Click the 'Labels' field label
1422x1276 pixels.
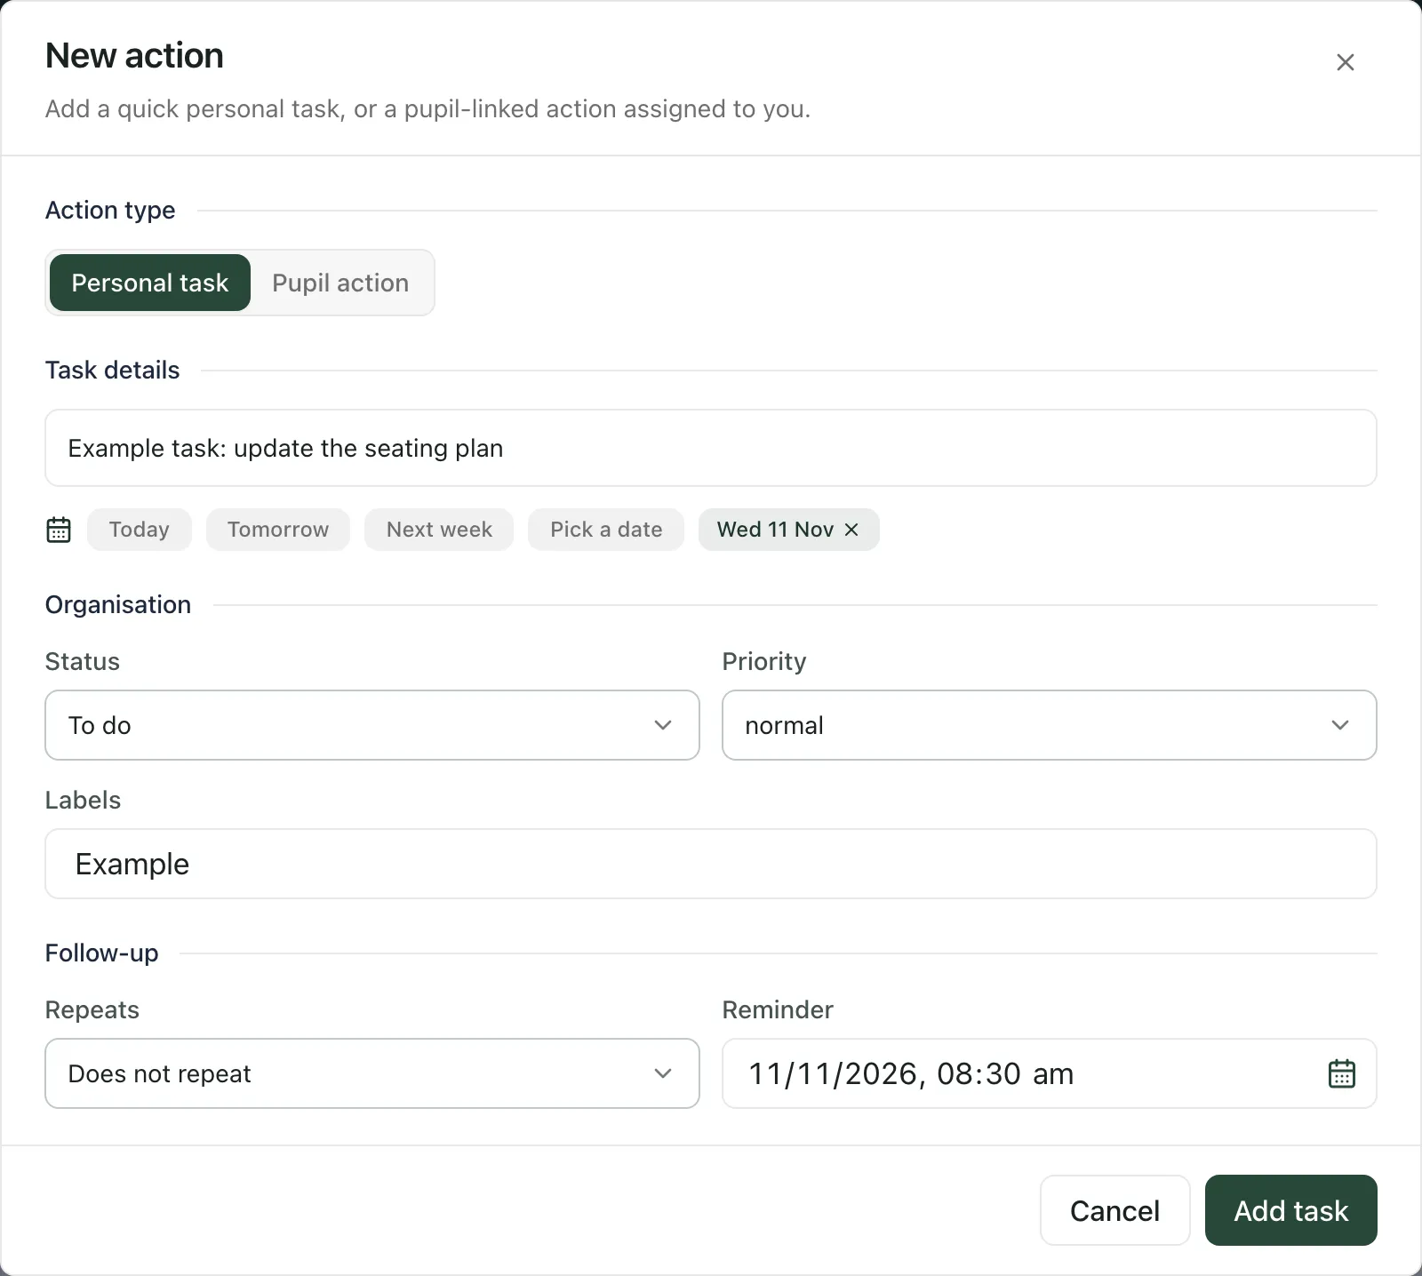(84, 801)
